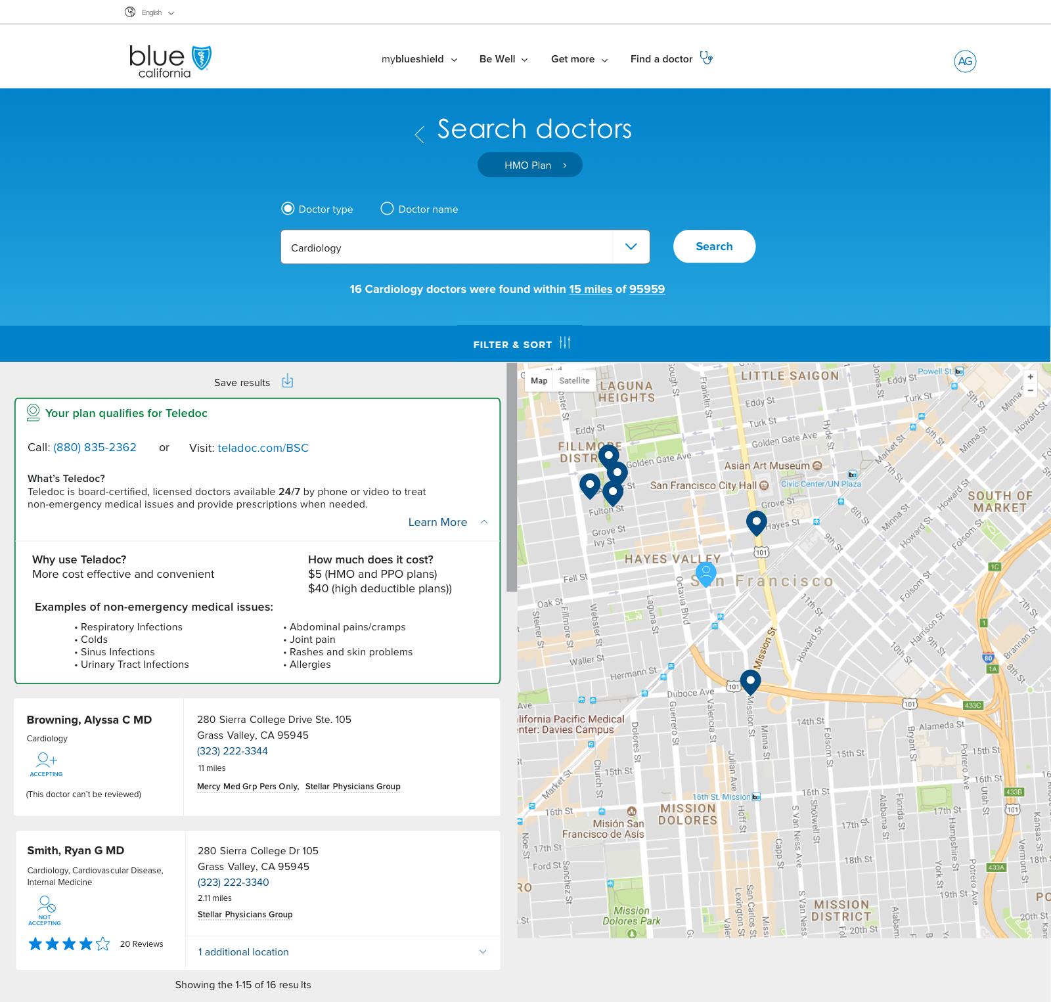Open Smith's 20 Reviews
Image resolution: width=1051 pixels, height=1002 pixels.
pos(141,944)
